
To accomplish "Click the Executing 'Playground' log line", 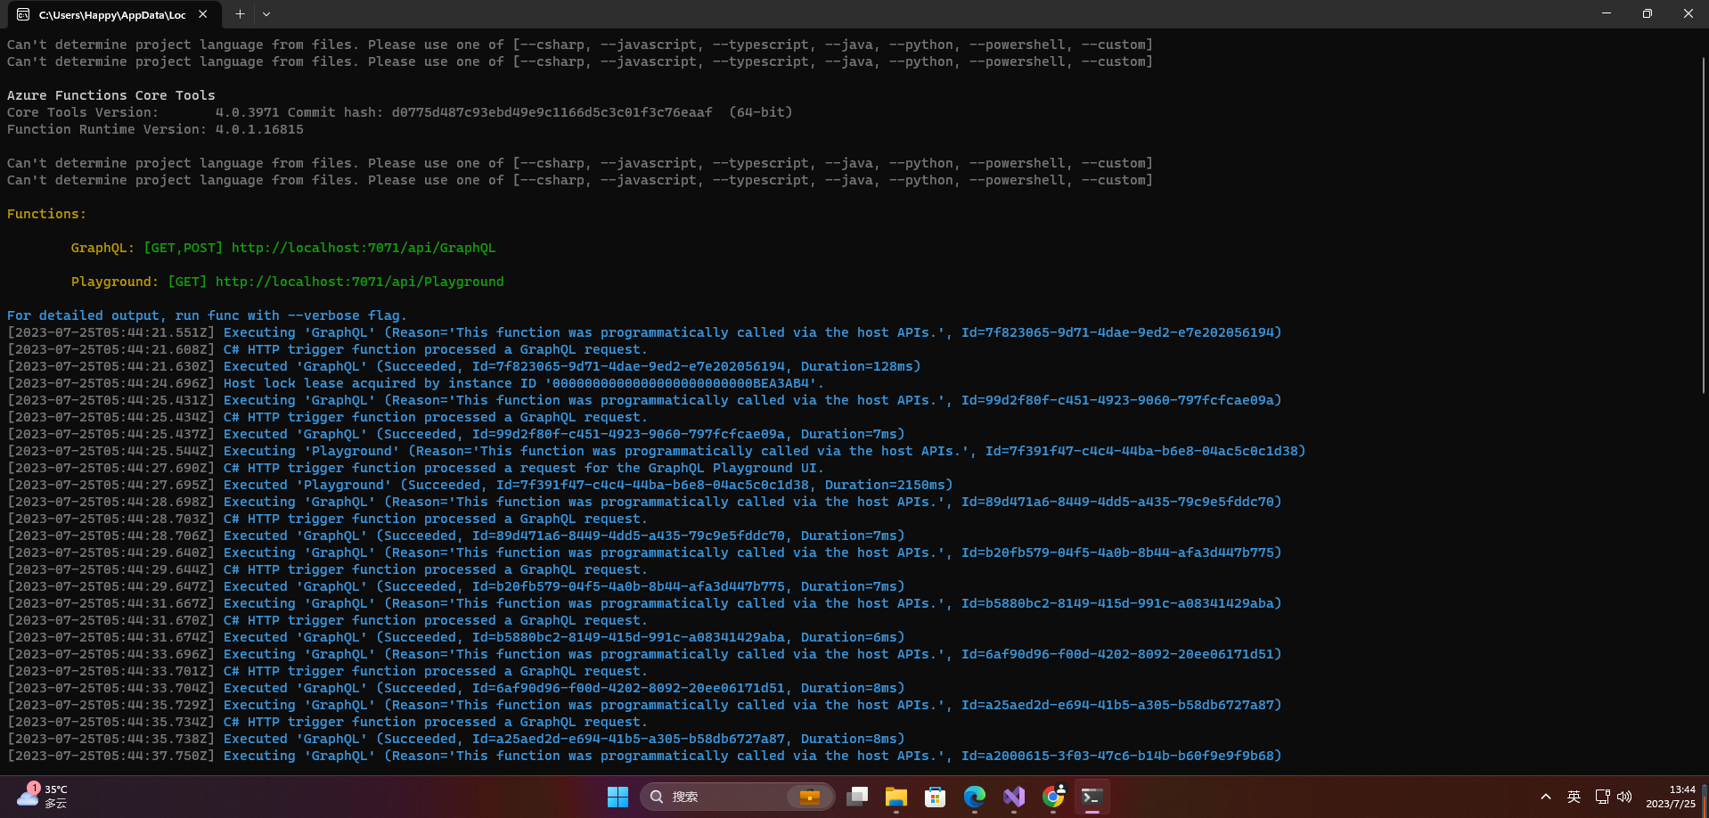I will tap(657, 451).
